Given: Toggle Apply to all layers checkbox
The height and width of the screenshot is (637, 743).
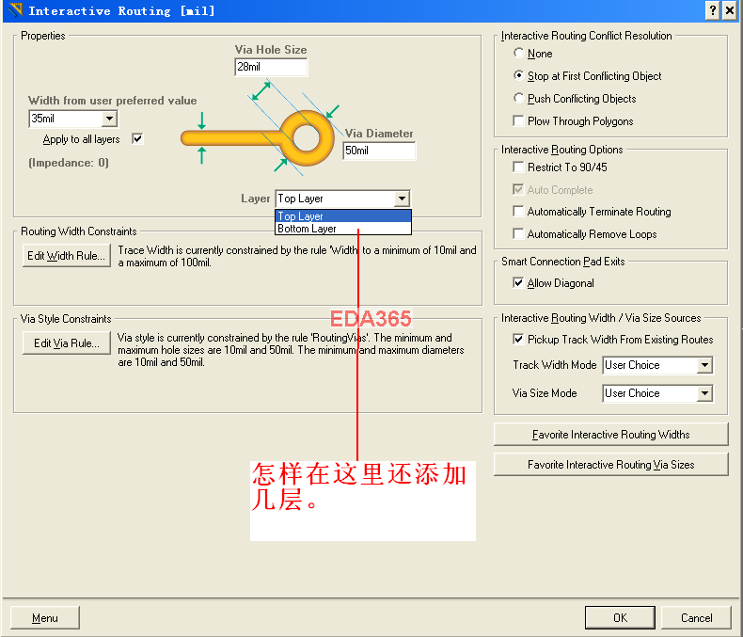Looking at the screenshot, I should pos(138,139).
